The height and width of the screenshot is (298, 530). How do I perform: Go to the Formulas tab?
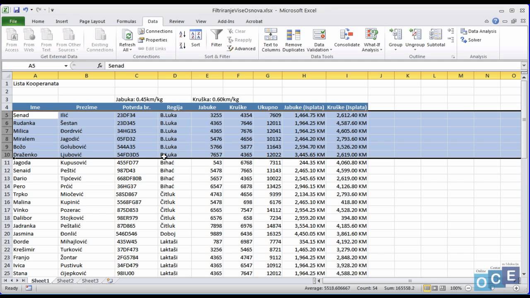(126, 21)
